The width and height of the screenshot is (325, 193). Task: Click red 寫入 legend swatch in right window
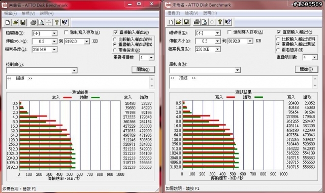click(x=231, y=97)
